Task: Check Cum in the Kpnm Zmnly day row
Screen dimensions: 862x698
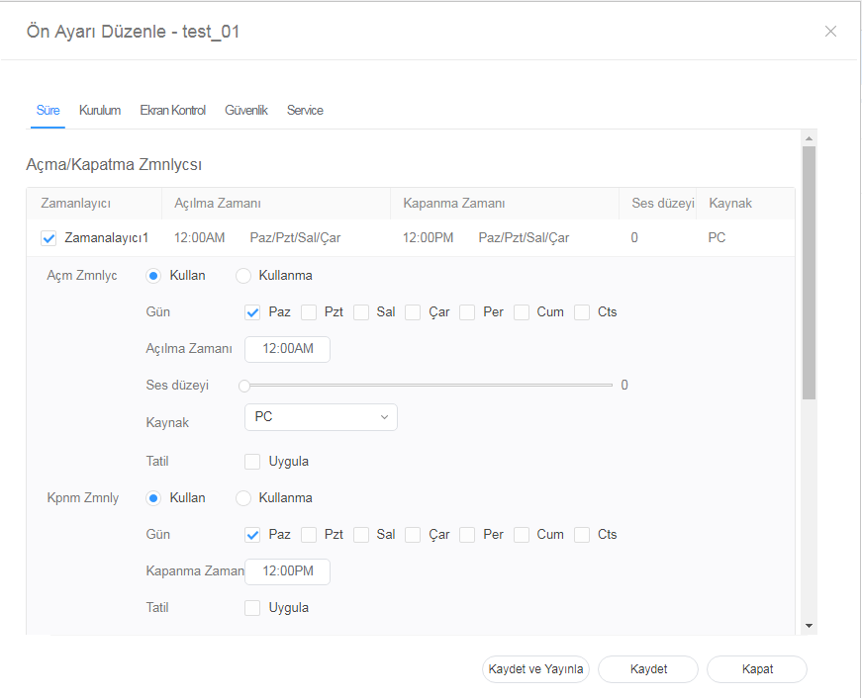Action: point(522,535)
